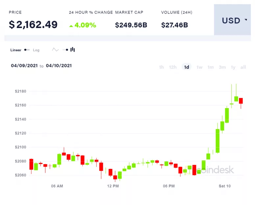255x205 pixels.
Task: Switch to the 1h timeframe
Action: (x=162, y=67)
